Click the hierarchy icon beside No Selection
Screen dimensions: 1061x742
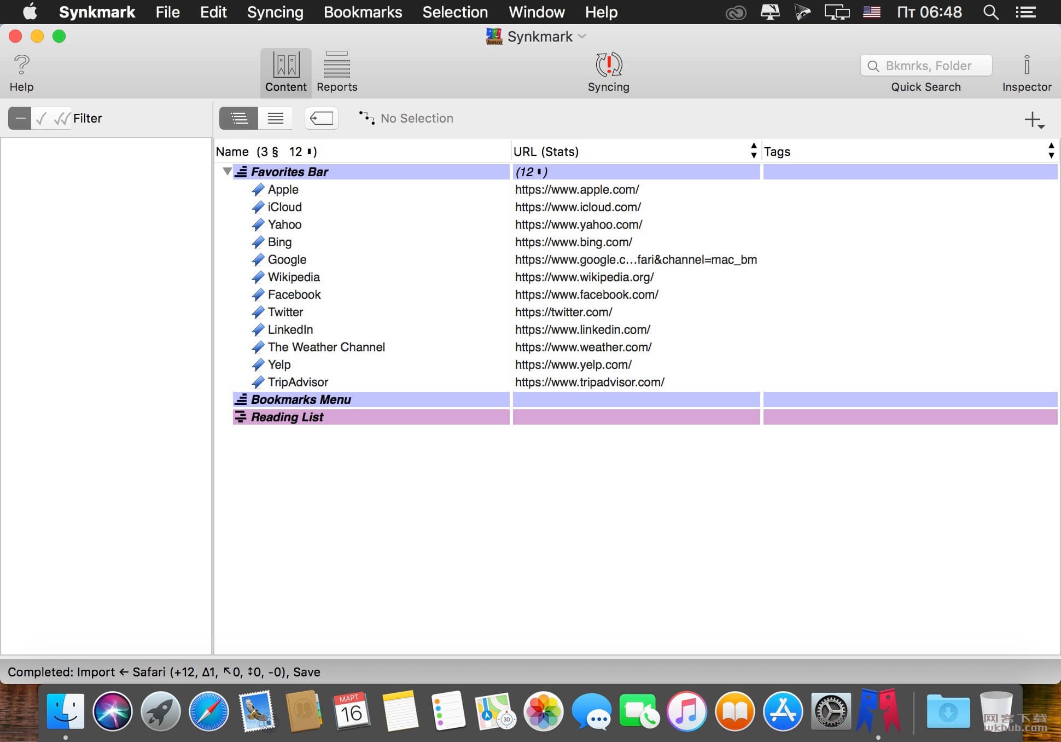[x=366, y=118]
